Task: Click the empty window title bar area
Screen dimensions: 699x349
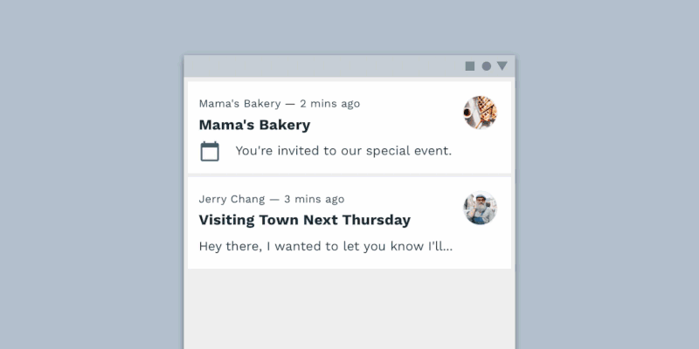Action: 323,66
